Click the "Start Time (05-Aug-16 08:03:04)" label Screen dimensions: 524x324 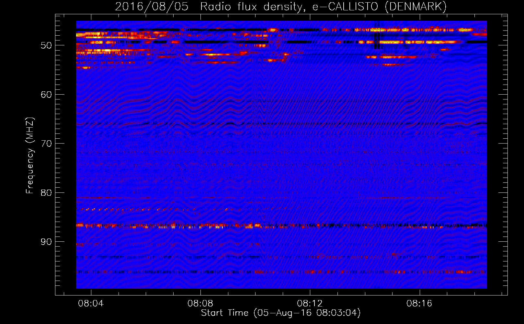(x=281, y=313)
